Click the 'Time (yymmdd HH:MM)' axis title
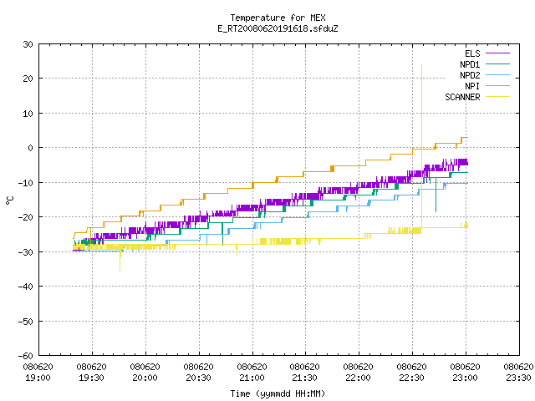This screenshot has width=535, height=401. pyautogui.click(x=278, y=393)
